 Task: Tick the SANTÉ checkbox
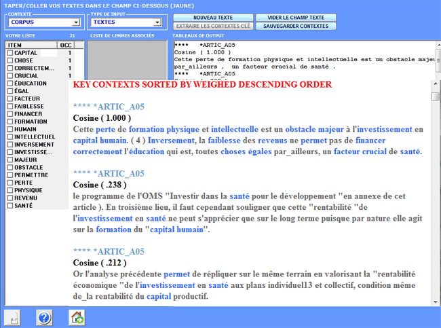pos(10,206)
